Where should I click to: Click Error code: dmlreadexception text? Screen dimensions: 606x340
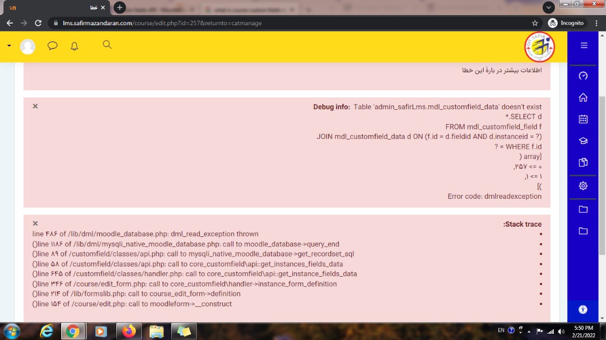coord(494,197)
